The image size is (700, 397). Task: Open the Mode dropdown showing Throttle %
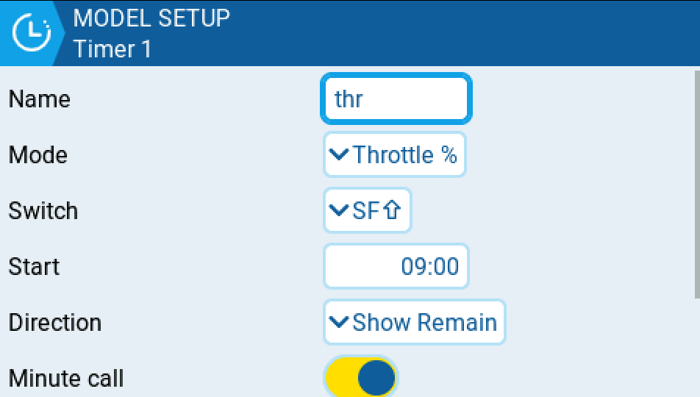395,155
